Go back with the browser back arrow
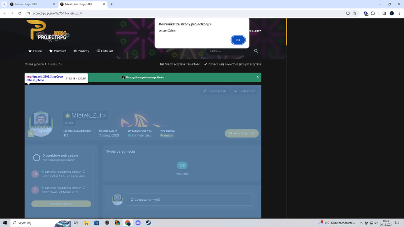 pyautogui.click(x=4, y=13)
